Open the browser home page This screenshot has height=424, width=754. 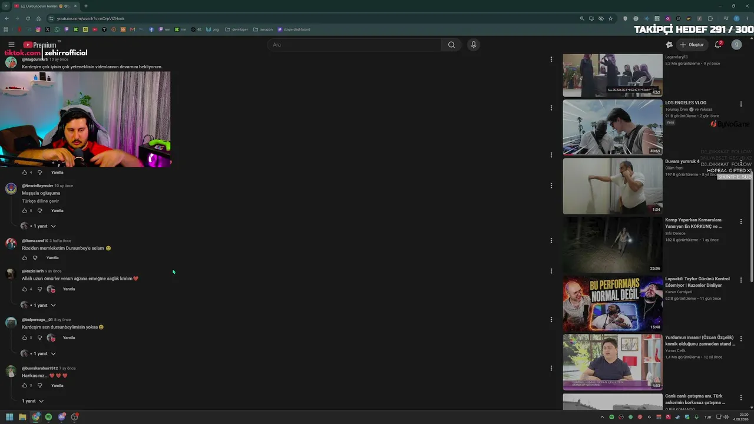[x=38, y=18]
